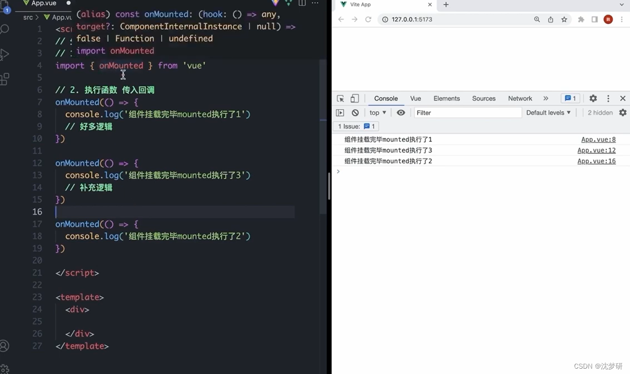Screen dimensions: 630x374
Task: Open the Default levels dropdown
Action: [548, 113]
